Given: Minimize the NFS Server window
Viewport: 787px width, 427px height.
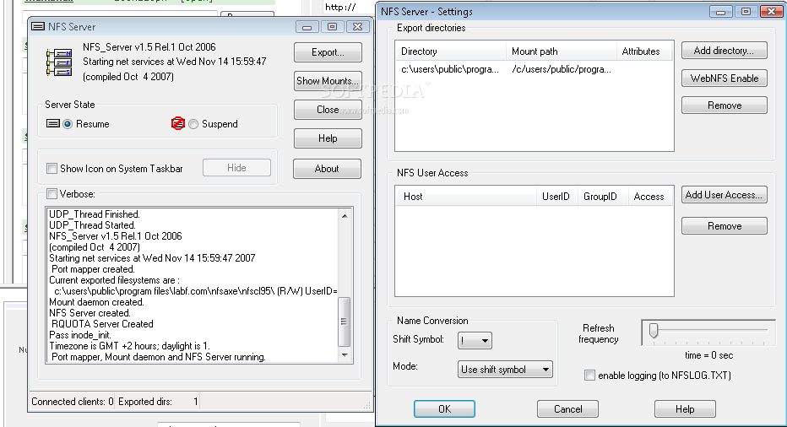Looking at the screenshot, I should 307,27.
